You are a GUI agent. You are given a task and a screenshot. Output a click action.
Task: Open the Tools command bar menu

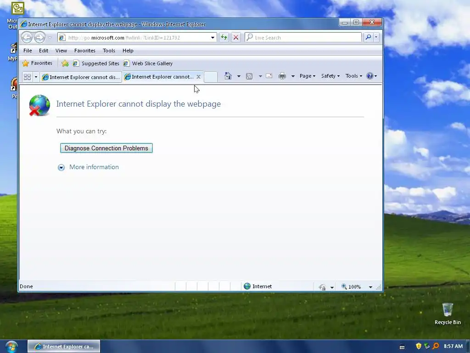tap(354, 76)
